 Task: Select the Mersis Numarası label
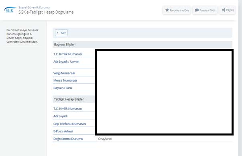[65, 80]
